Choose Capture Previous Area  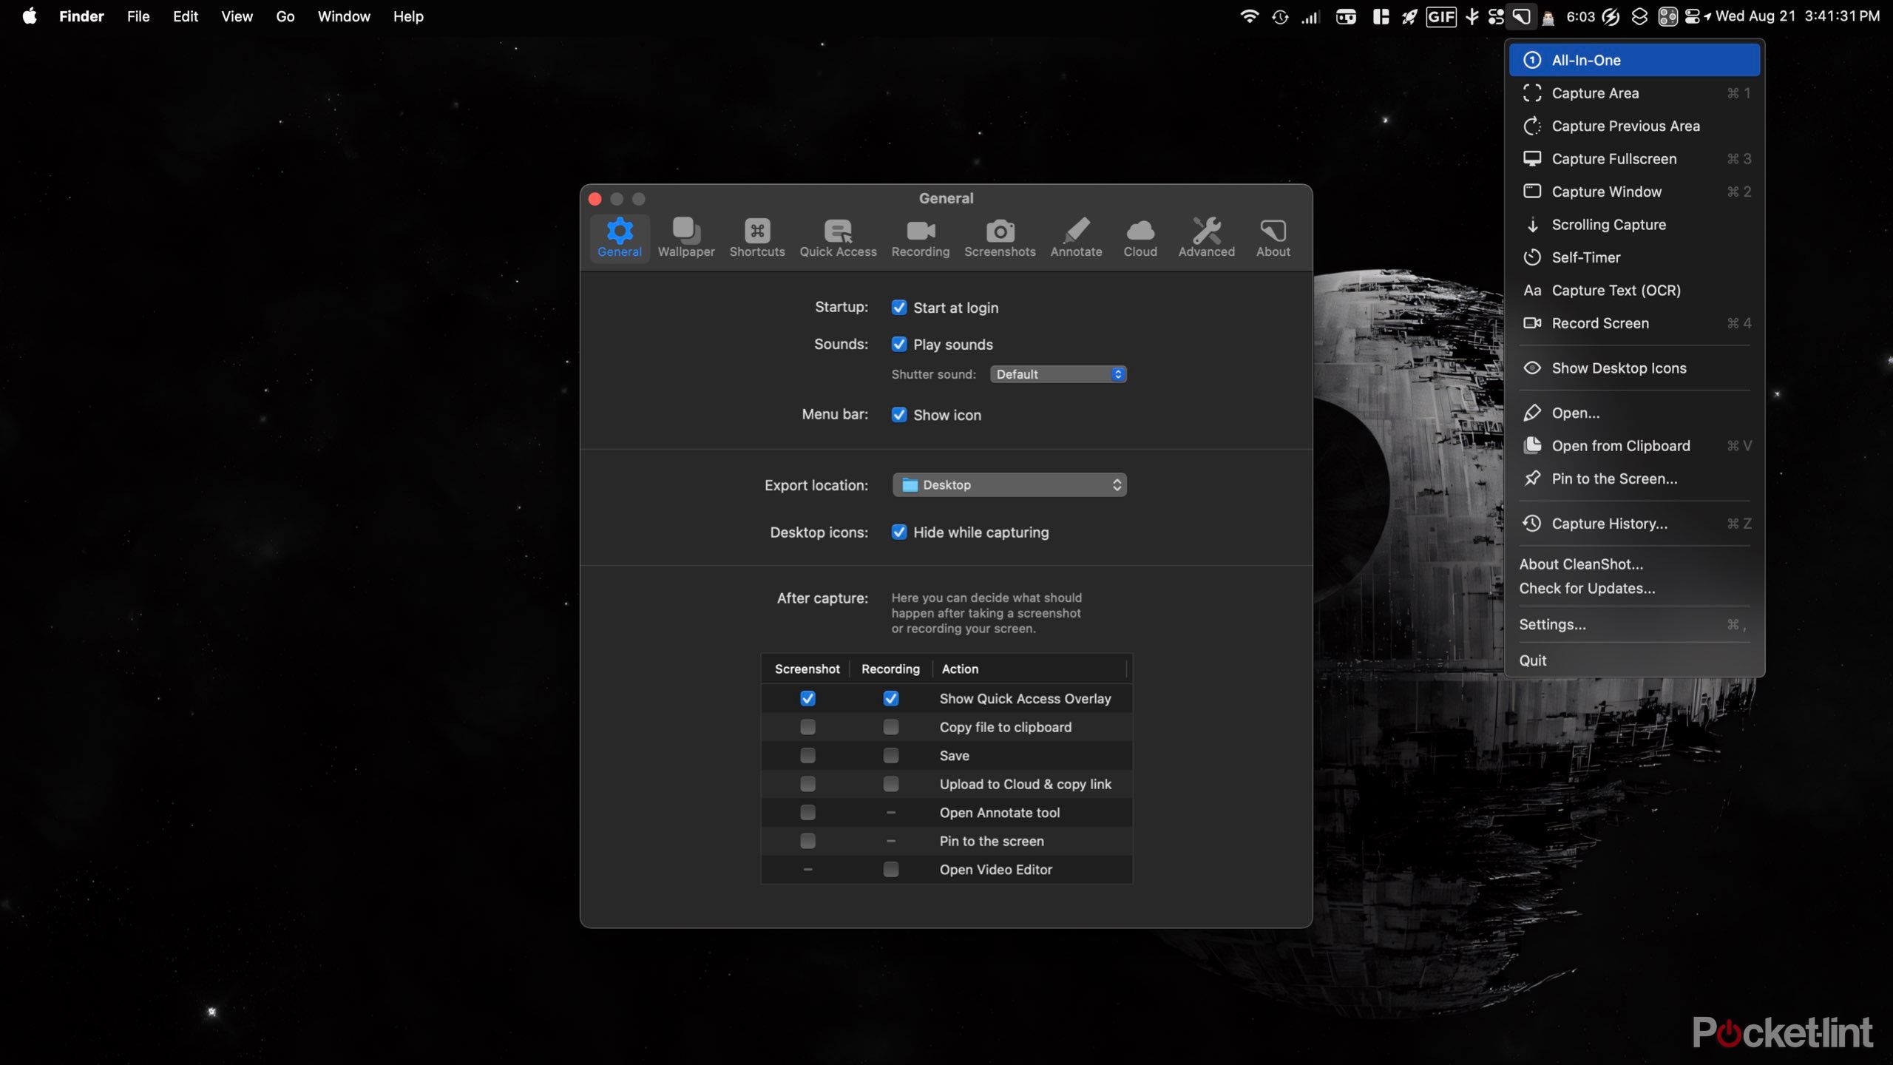(1634, 126)
